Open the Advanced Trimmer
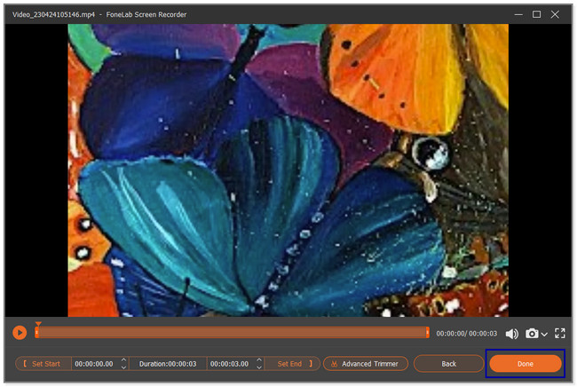Viewport: 577px width, 387px height. point(366,364)
